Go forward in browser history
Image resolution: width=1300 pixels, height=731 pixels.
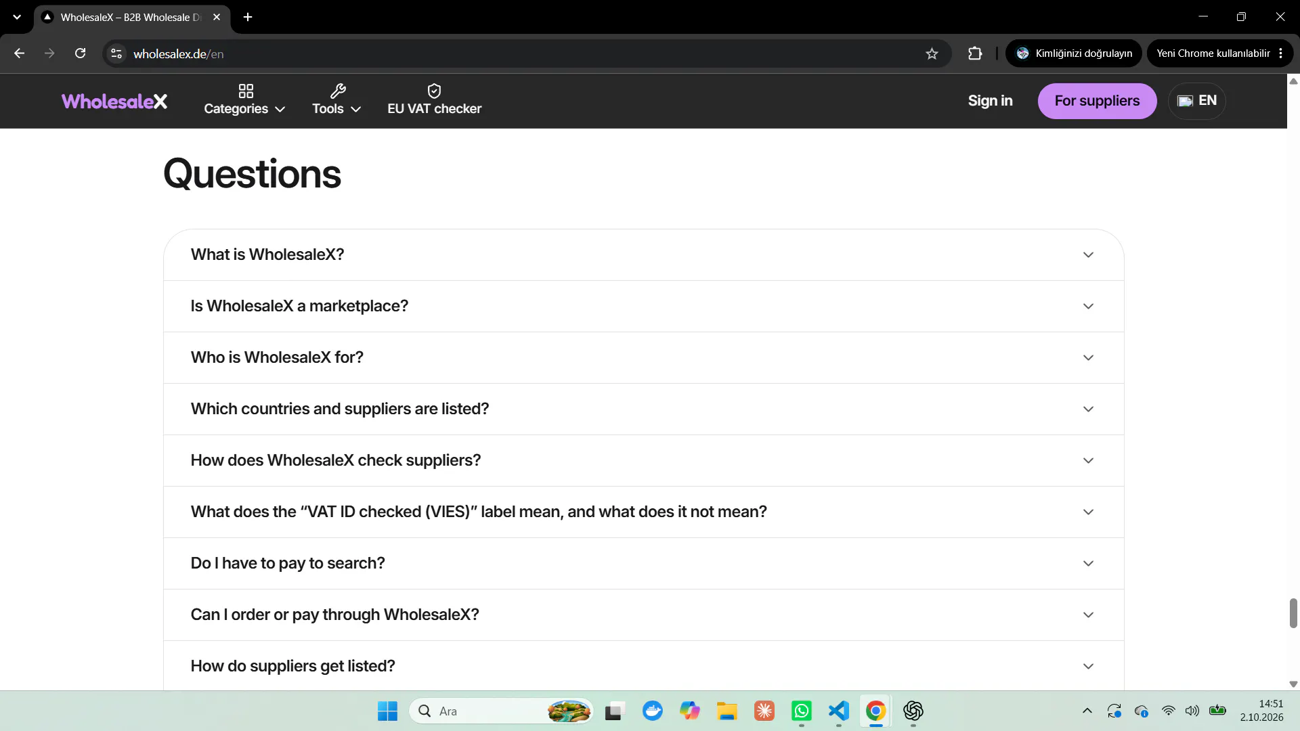coord(49,53)
